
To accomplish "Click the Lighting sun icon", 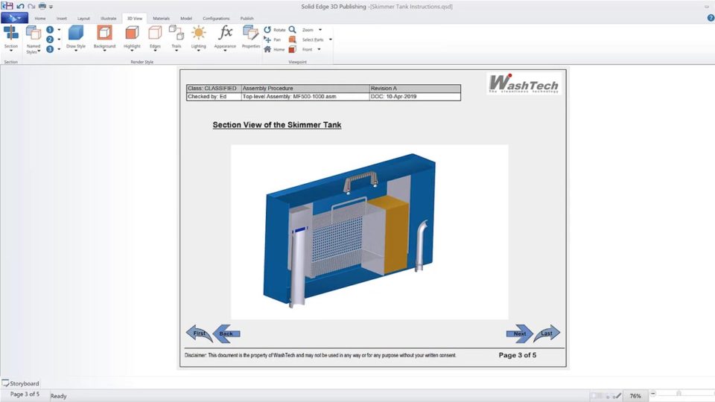I will coord(198,33).
